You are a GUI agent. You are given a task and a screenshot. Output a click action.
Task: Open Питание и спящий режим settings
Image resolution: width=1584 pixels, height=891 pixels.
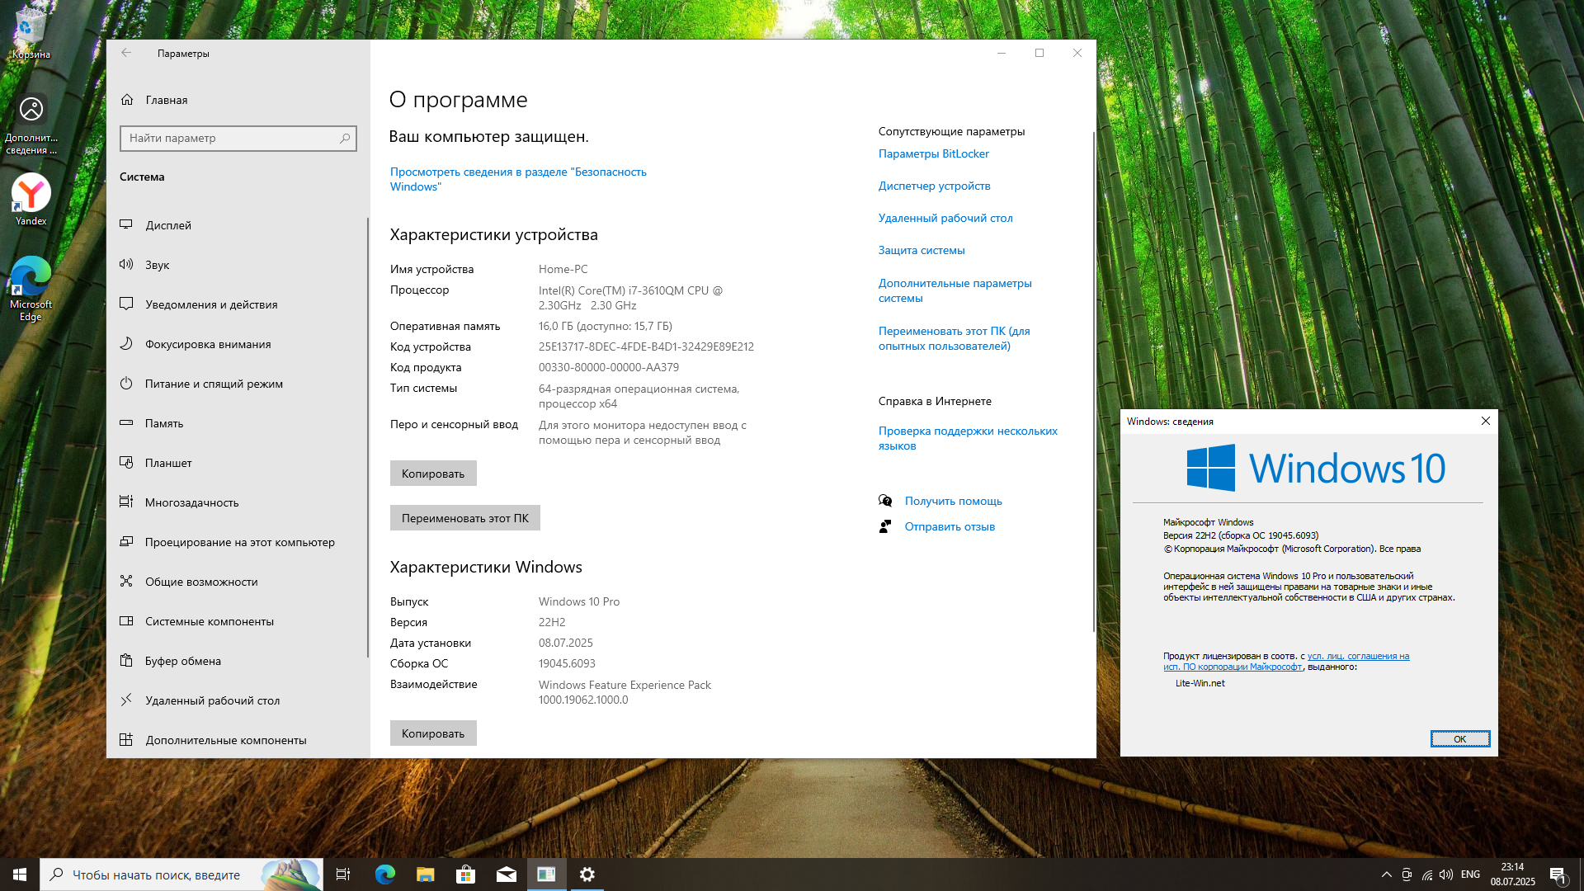214,384
